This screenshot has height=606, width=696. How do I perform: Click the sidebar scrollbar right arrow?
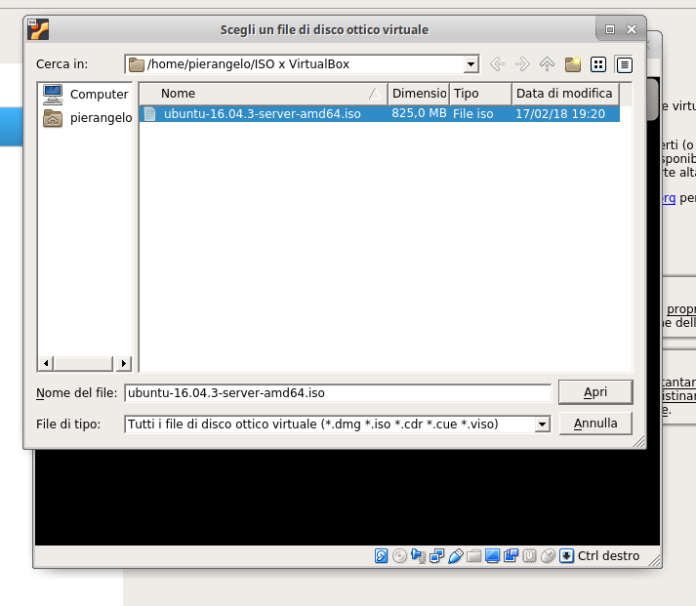[123, 364]
